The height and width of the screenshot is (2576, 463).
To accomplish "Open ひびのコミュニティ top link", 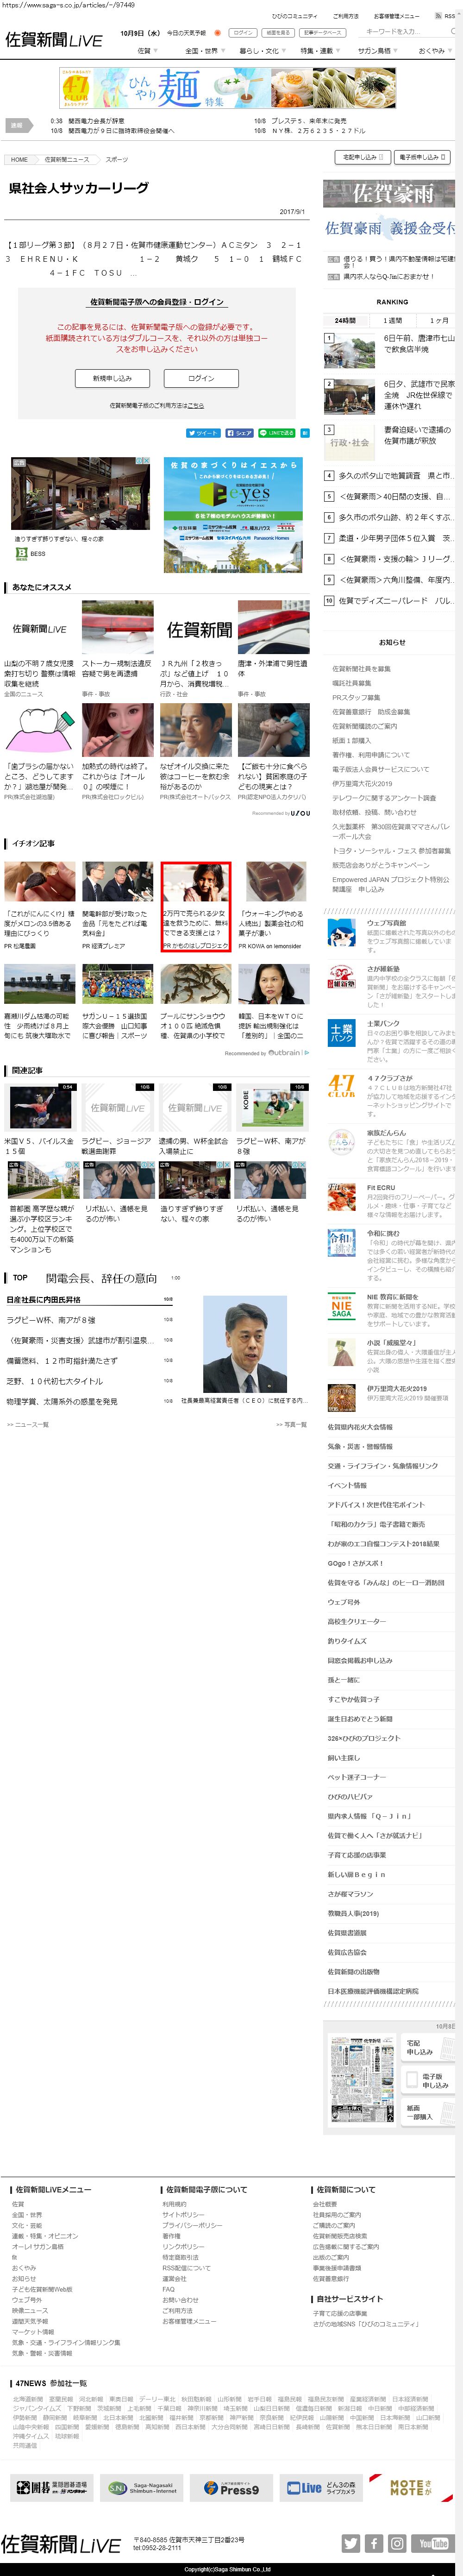I will (x=294, y=16).
